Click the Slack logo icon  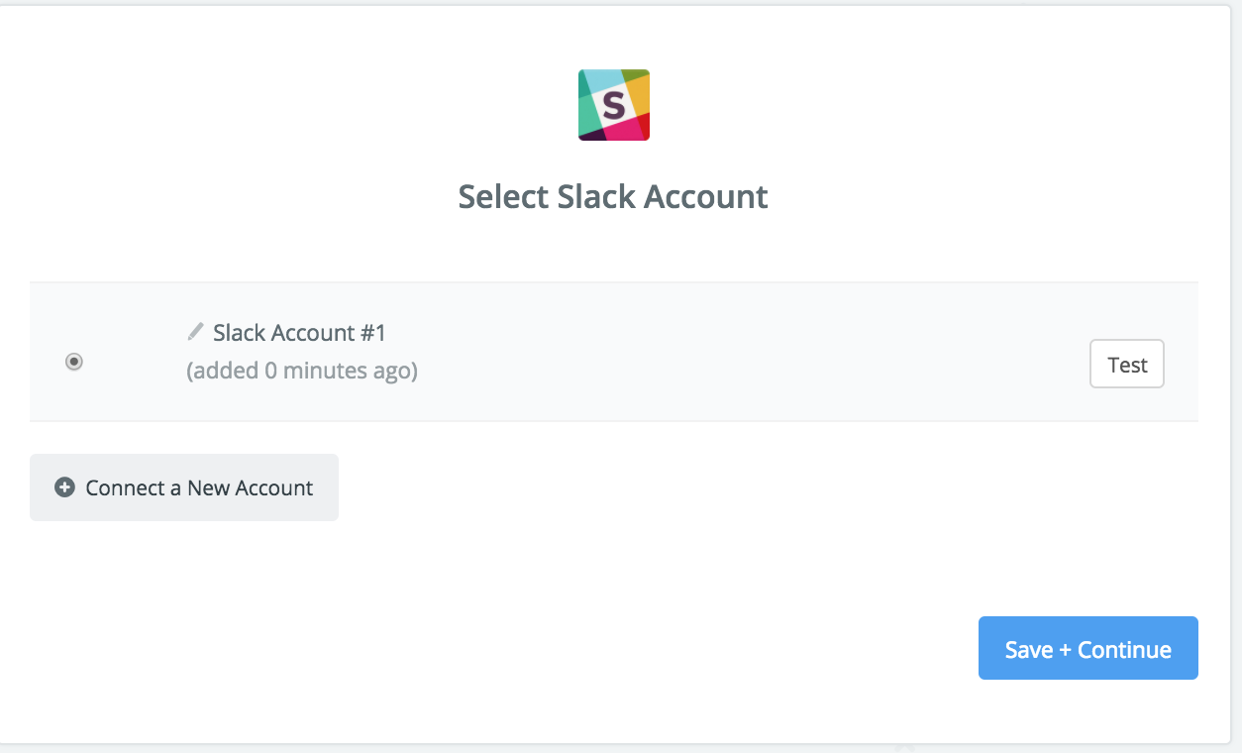point(614,105)
